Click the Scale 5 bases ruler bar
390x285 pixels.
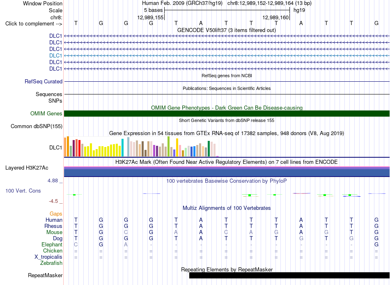coord(227,10)
